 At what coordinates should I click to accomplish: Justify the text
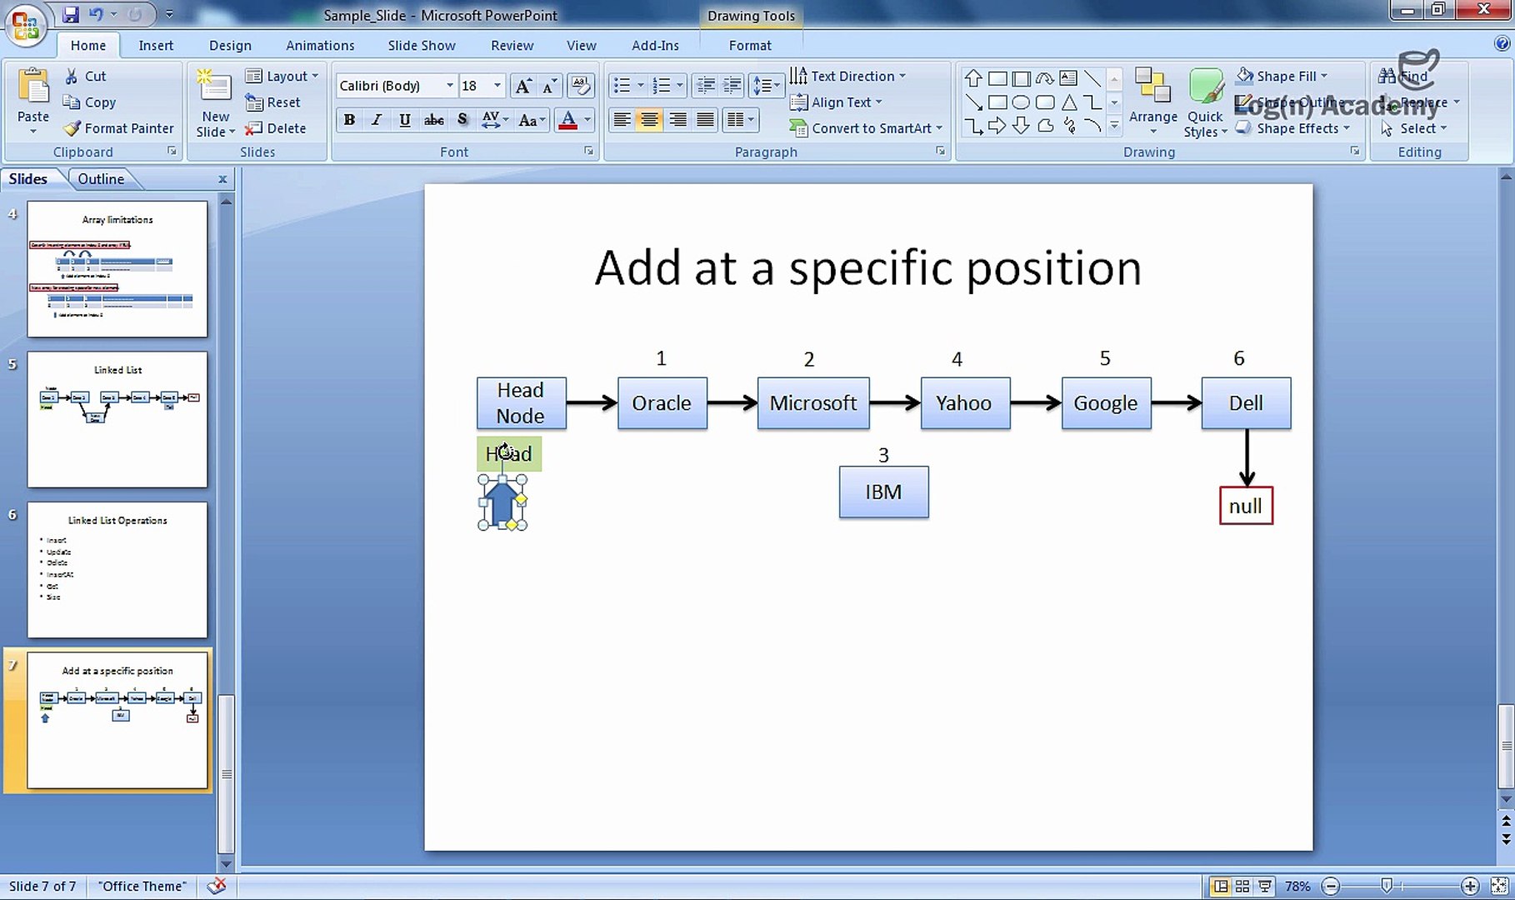[x=705, y=120]
